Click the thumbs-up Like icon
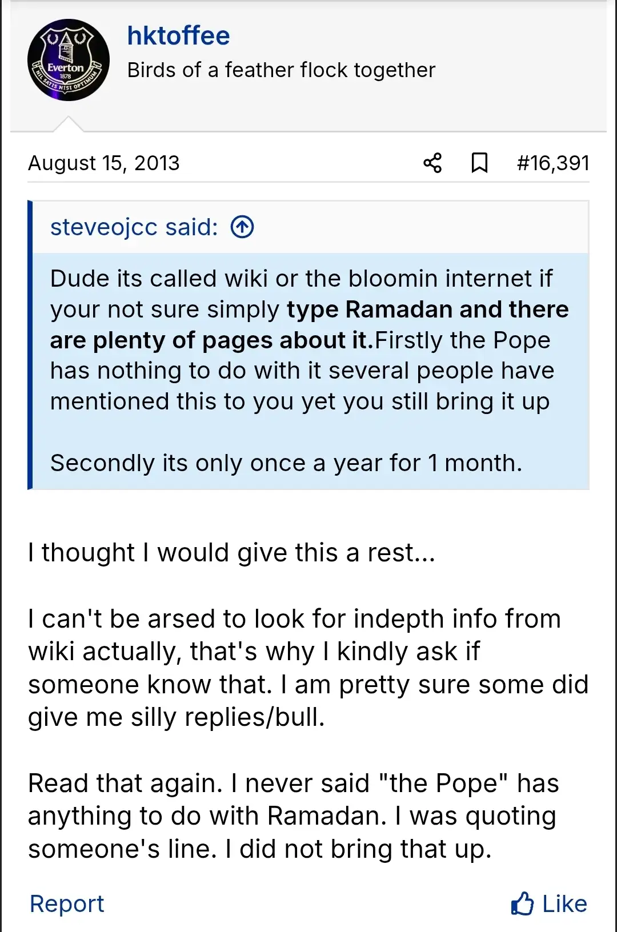The width and height of the screenshot is (617, 932). (x=522, y=904)
